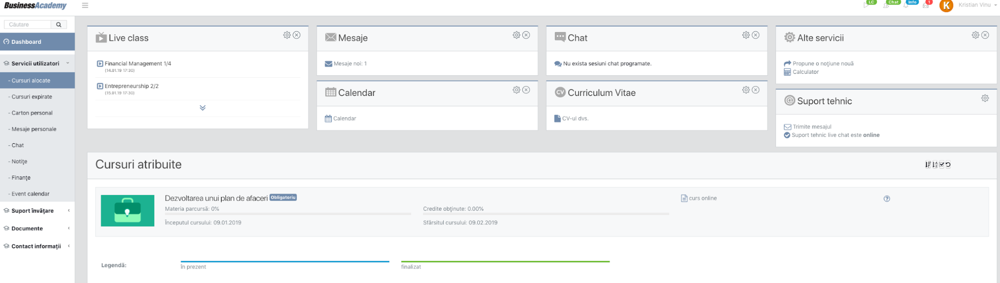Click the Materia parcursă progress bar
Viewport: 1000px width, 283px height.
[288, 214]
